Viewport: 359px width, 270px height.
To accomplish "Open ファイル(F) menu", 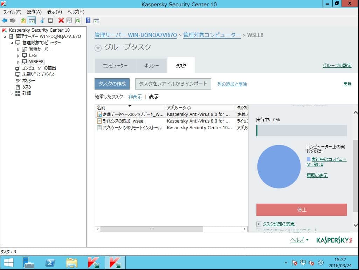I will coord(12,12).
